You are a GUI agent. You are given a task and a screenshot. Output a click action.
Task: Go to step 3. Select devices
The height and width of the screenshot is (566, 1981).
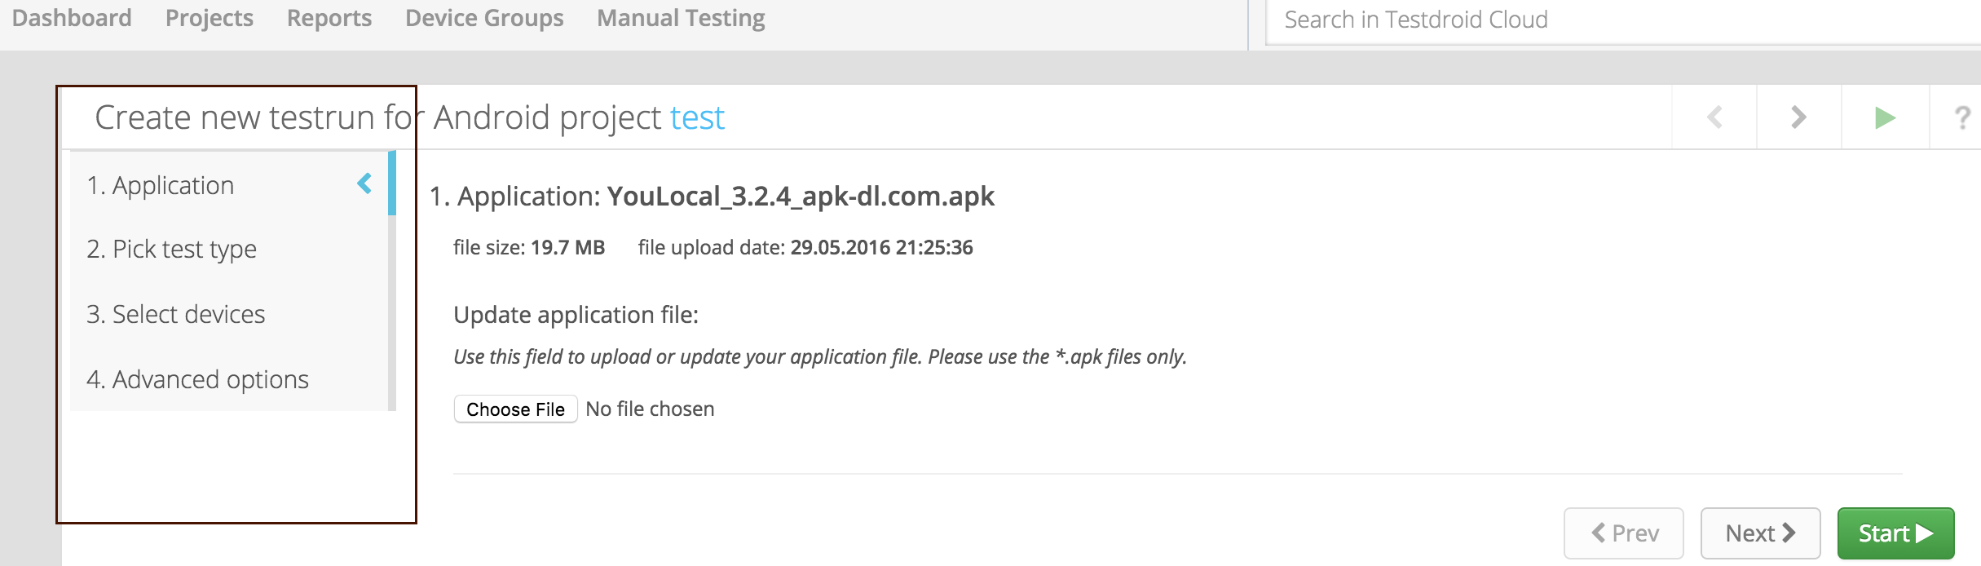[x=176, y=314]
